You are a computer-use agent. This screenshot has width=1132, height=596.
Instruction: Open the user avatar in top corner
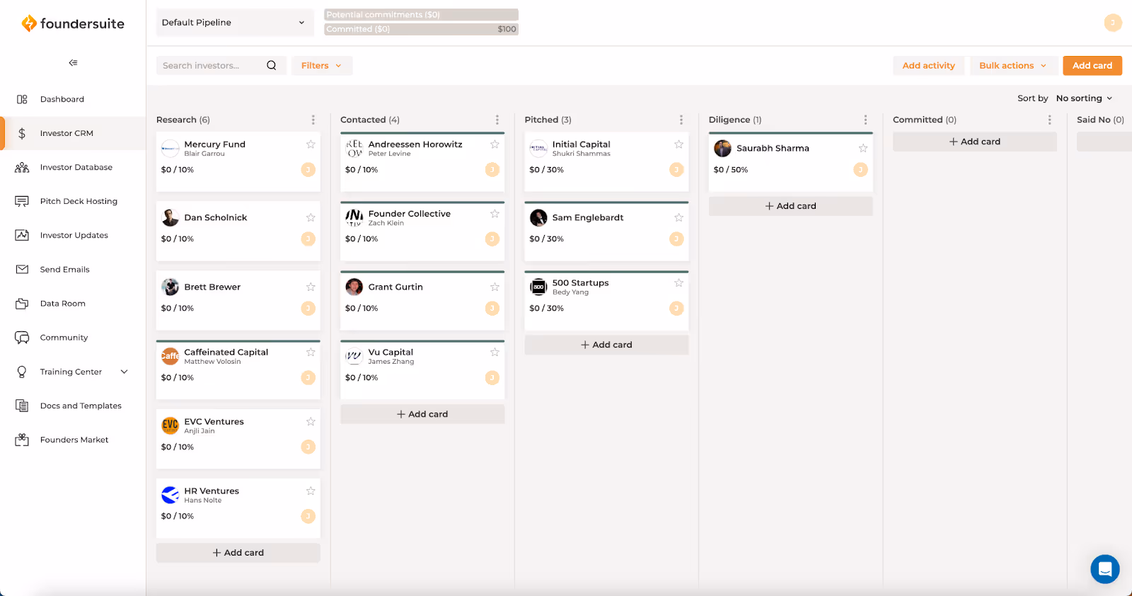tap(1113, 23)
